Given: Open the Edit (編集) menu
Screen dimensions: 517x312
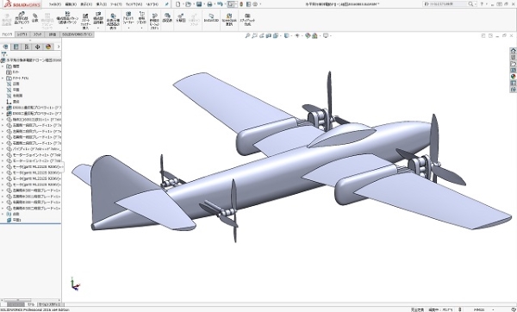Looking at the screenshot, I should [x=71, y=4].
